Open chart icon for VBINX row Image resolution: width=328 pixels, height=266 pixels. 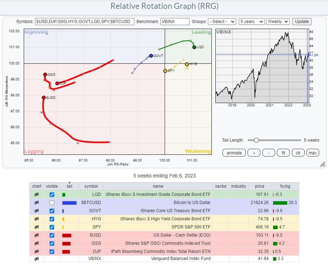36,259
